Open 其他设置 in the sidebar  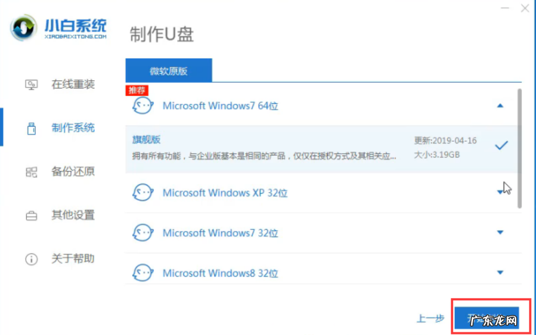(x=31, y=215)
